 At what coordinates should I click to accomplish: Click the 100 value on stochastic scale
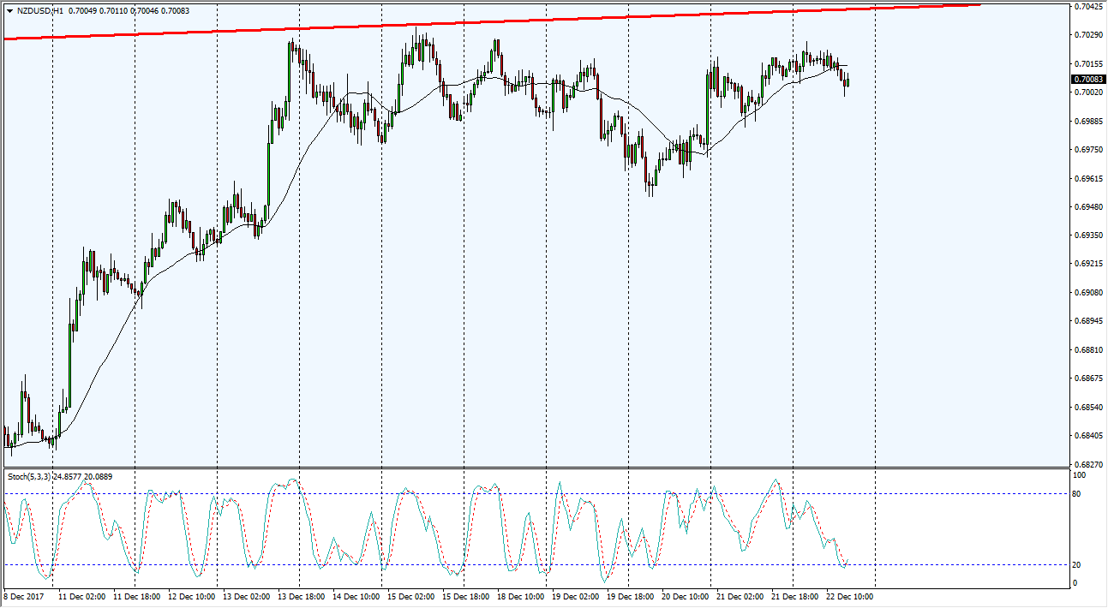point(1079,474)
